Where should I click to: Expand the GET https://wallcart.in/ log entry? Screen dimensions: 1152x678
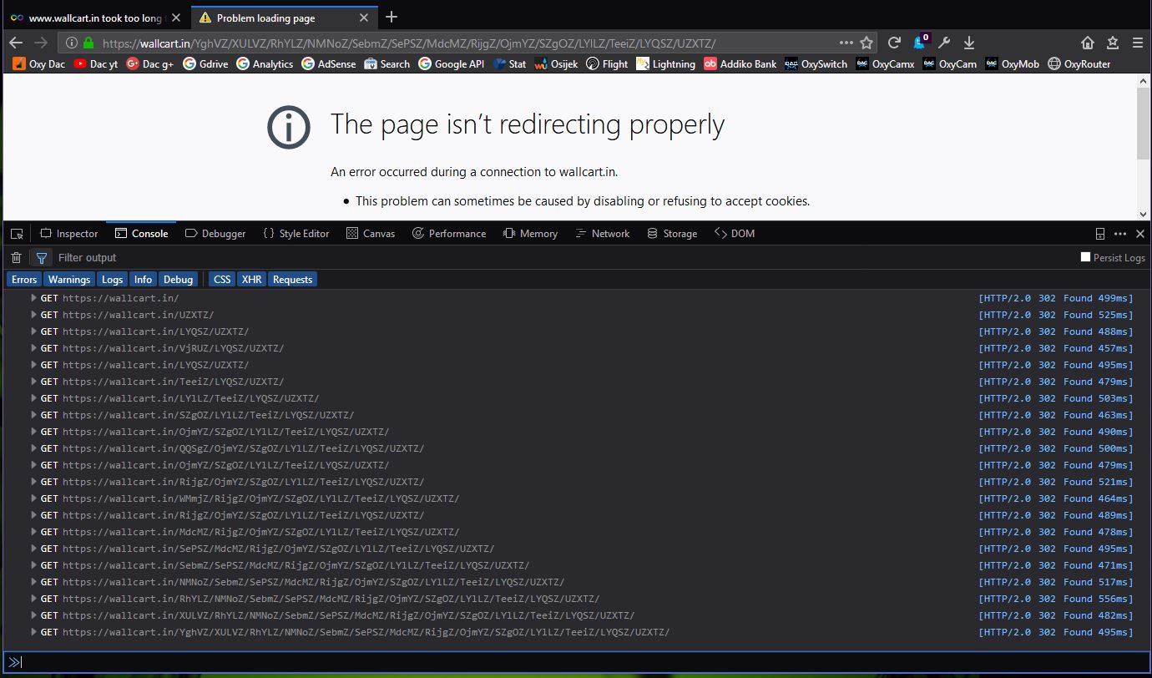34,298
